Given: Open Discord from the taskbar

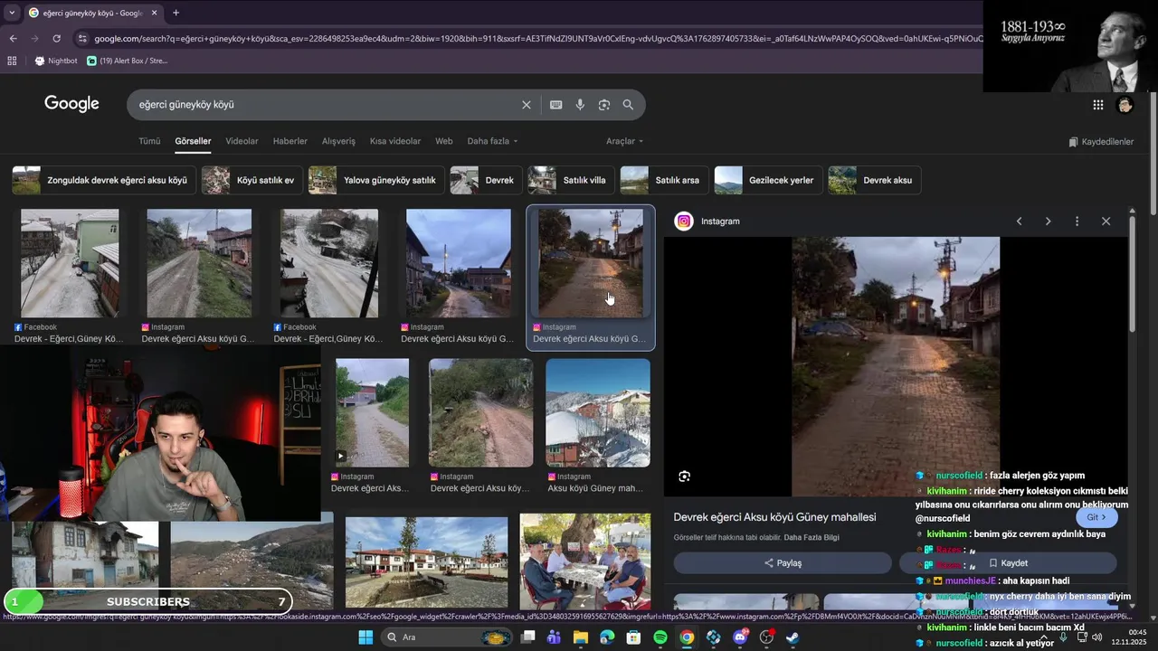Looking at the screenshot, I should [741, 637].
